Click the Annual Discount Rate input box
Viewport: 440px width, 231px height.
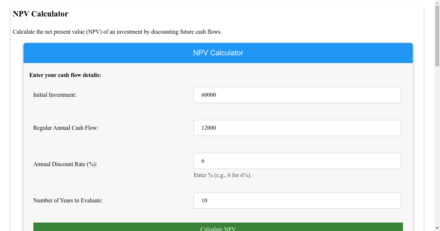point(297,161)
